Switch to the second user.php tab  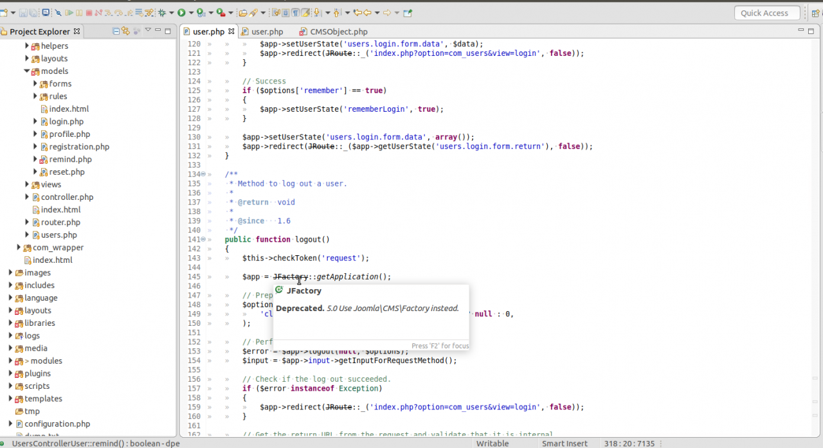267,31
